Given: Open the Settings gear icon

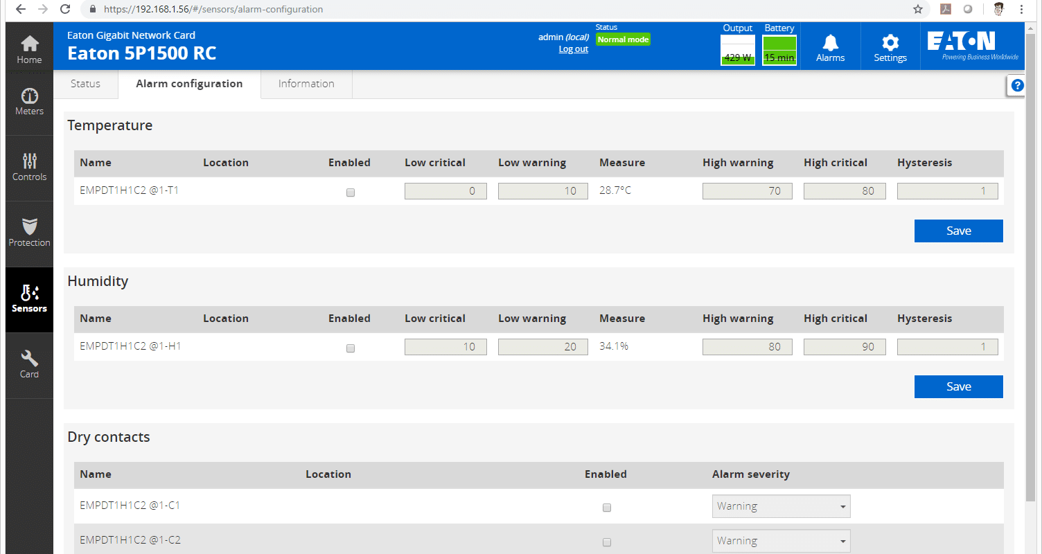Looking at the screenshot, I should coord(890,42).
